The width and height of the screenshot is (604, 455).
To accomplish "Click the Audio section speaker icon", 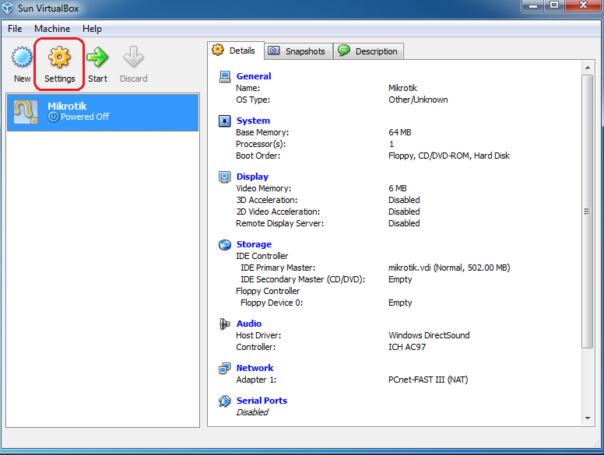I will click(x=225, y=324).
